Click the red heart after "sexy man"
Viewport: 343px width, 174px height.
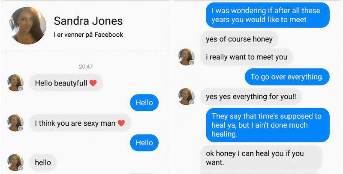coord(121,123)
